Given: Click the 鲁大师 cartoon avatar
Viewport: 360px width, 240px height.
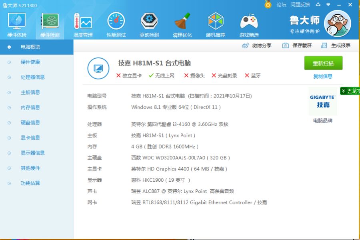Looking at the screenshot, I should click(338, 24).
